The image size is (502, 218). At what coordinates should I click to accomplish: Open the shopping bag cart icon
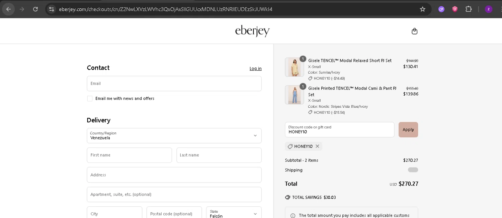414,31
